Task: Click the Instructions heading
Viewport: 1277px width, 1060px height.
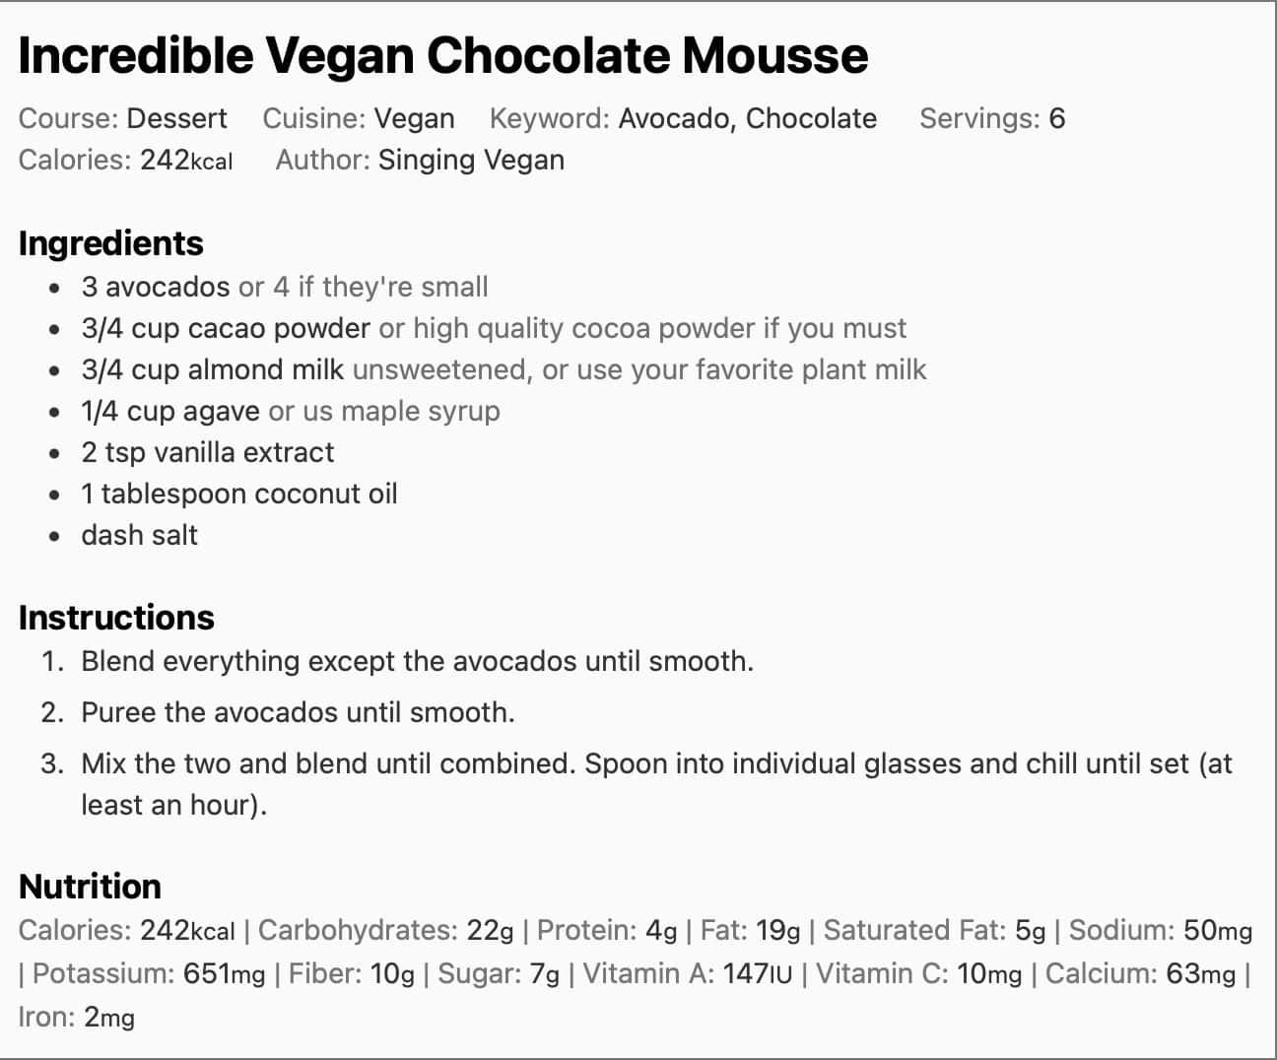Action: pos(116,617)
